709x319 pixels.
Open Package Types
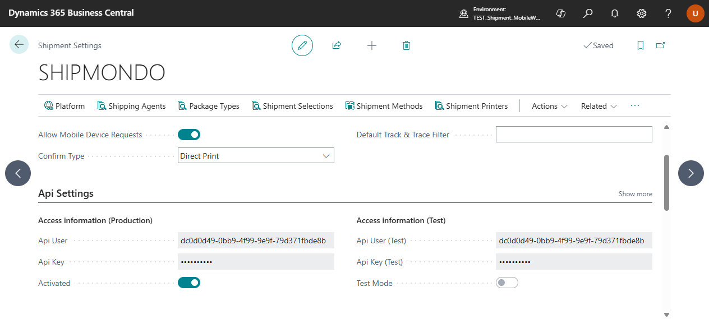tap(209, 106)
